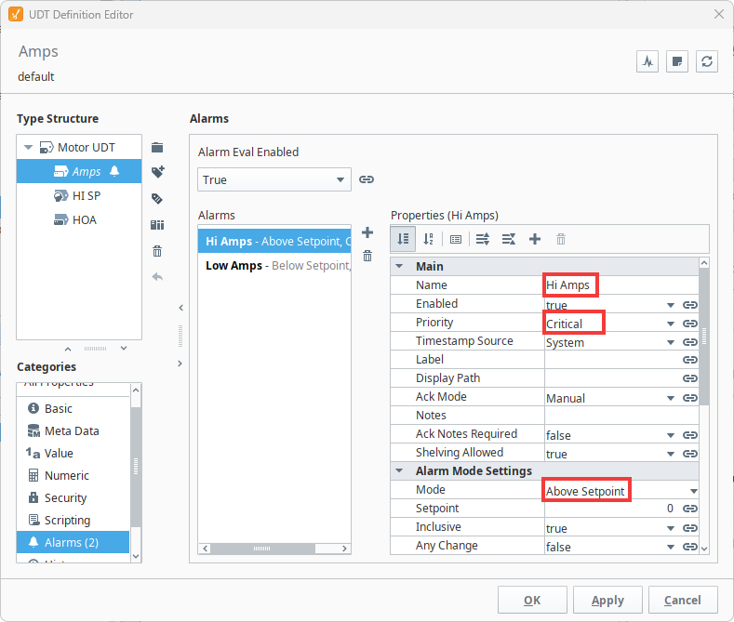Click binding link icon for Display Path row
This screenshot has height=622, width=734.
click(690, 377)
